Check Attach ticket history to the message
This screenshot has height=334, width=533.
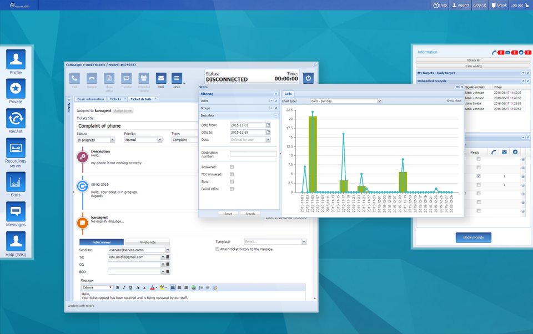218,249
